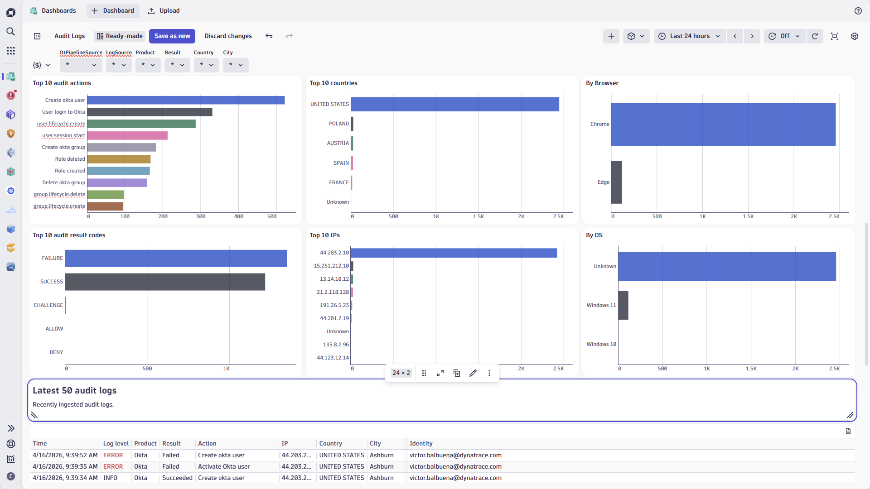This screenshot has height=489, width=870.
Task: Toggle the Ready-made dashboard option
Action: (x=120, y=36)
